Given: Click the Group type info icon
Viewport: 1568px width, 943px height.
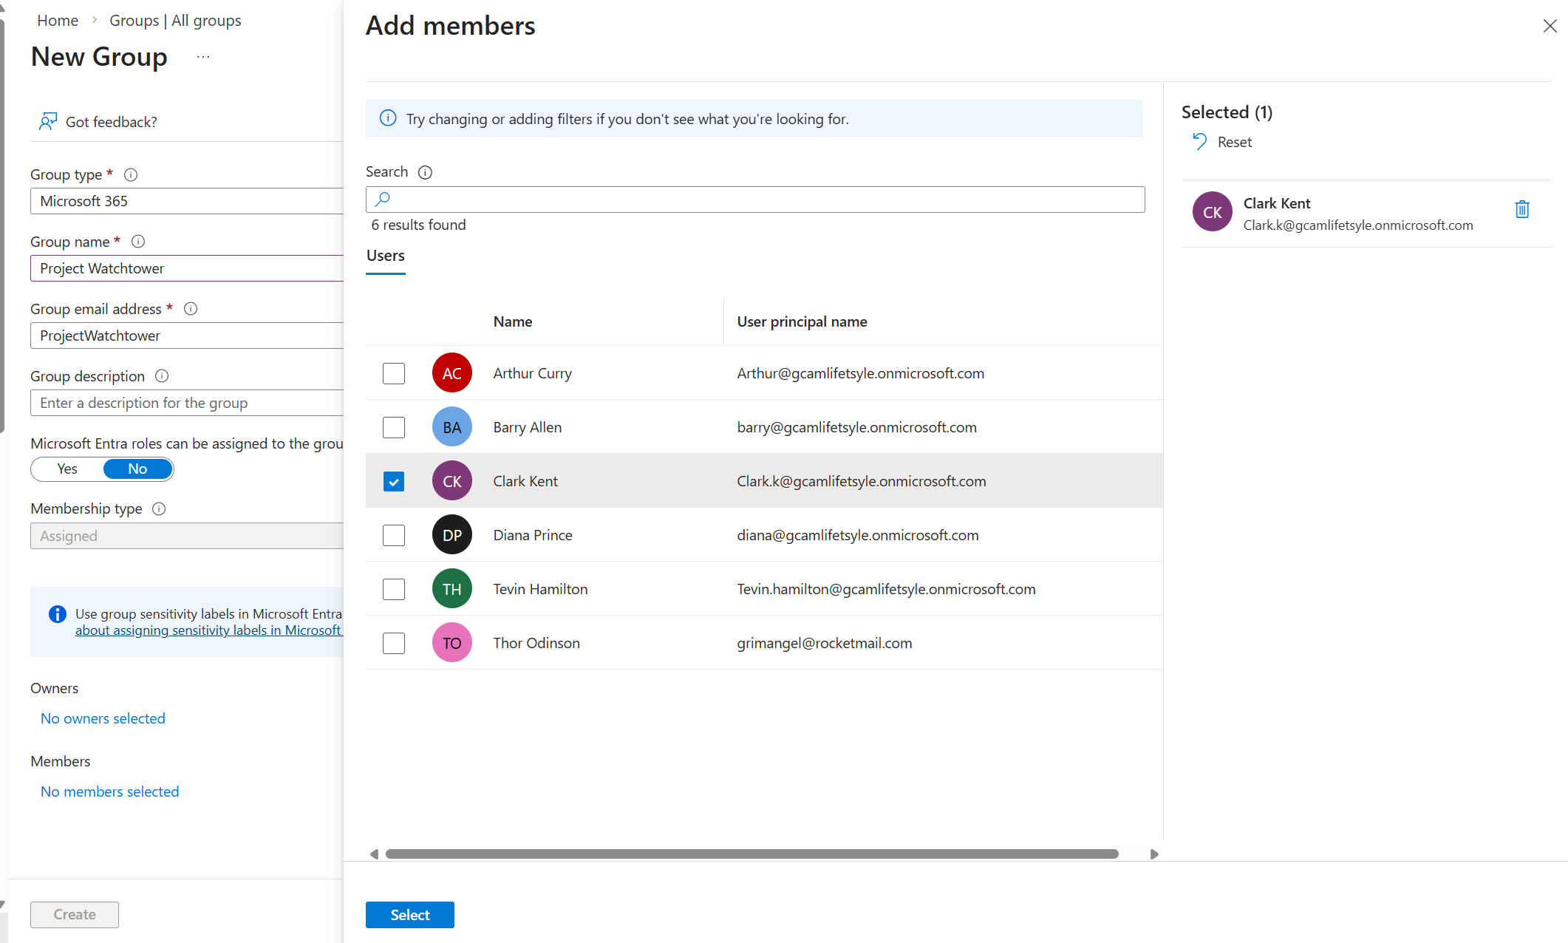Looking at the screenshot, I should pyautogui.click(x=131, y=175).
